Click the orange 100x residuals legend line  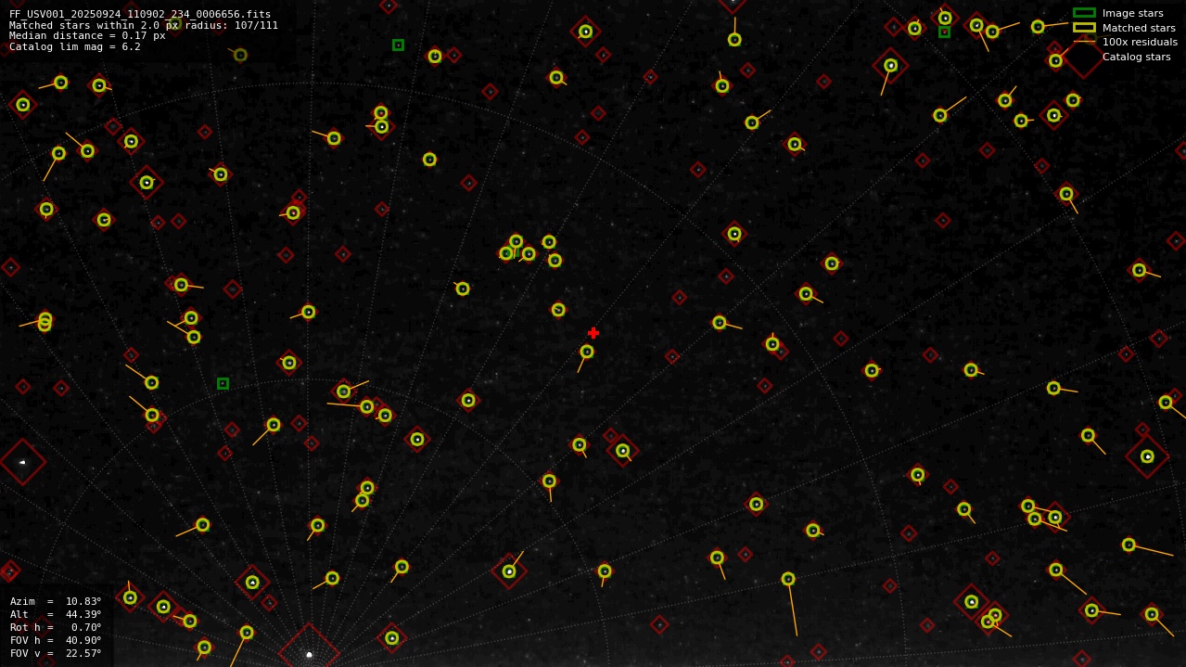[1084, 42]
